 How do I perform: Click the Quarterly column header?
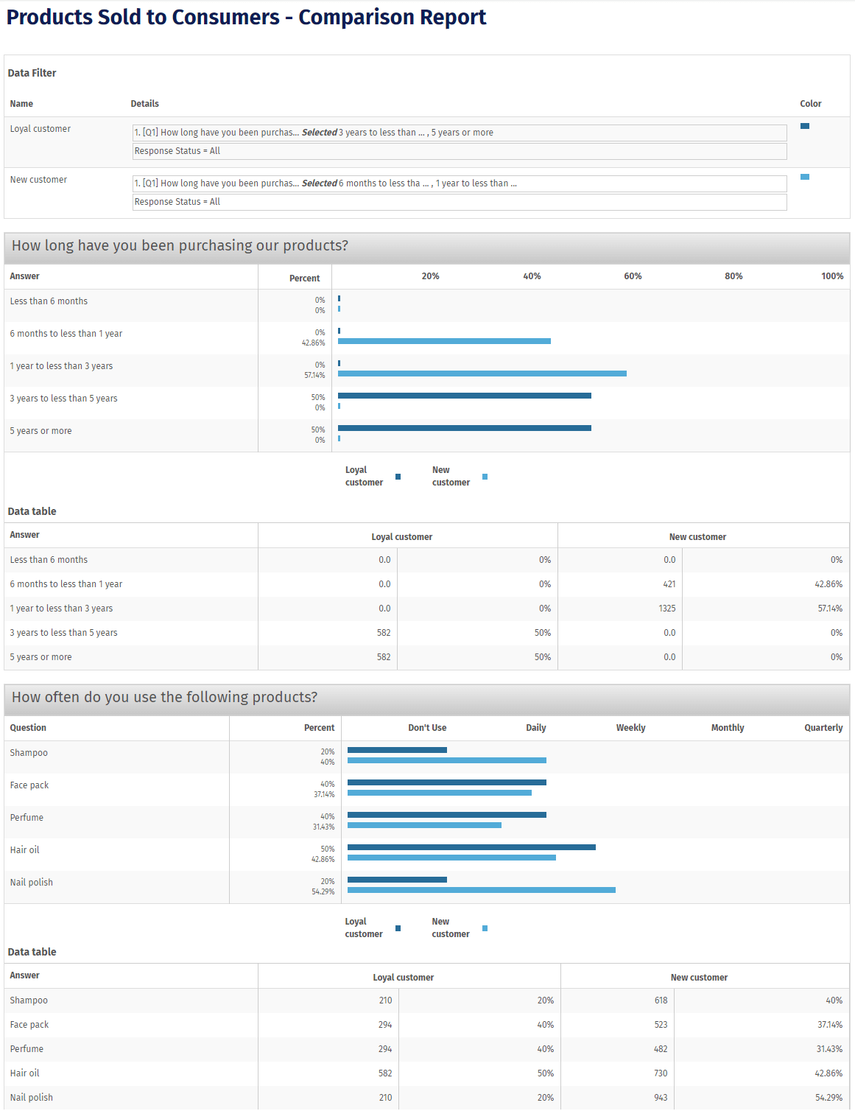point(823,728)
